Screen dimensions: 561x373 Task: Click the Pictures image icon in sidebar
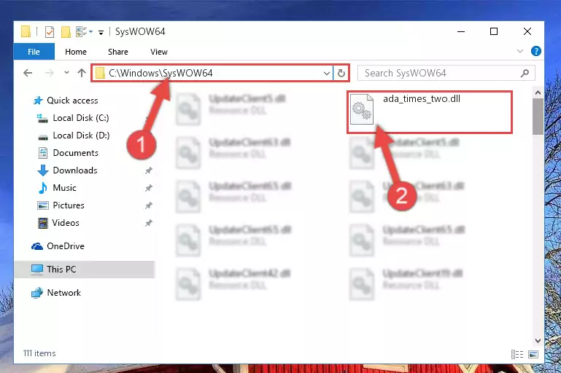[43, 205]
